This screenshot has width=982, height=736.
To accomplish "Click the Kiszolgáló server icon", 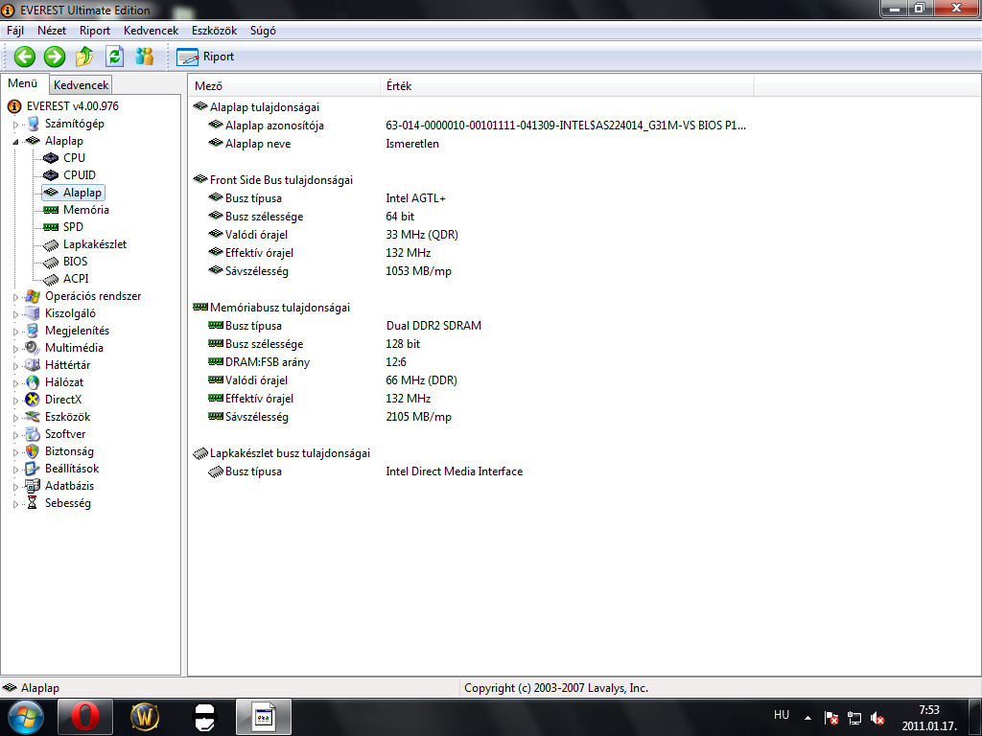I will coord(33,313).
